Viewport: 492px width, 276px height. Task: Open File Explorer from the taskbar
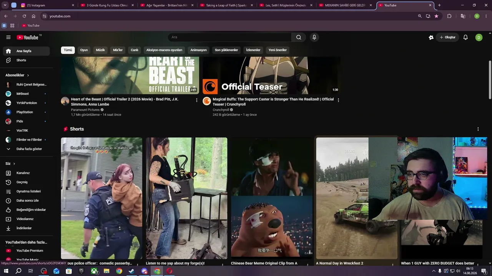coord(106,271)
